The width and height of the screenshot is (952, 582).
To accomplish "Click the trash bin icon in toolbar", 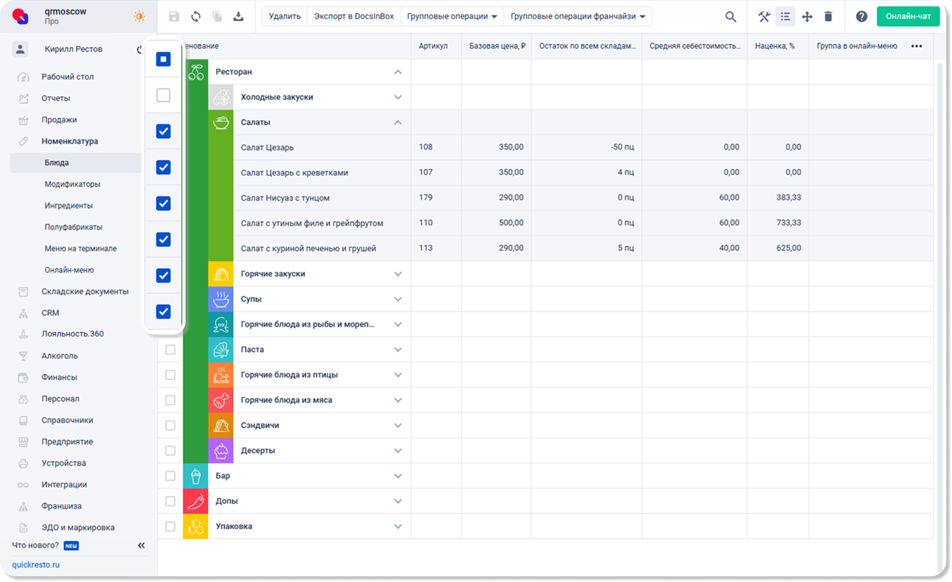I will tap(828, 17).
